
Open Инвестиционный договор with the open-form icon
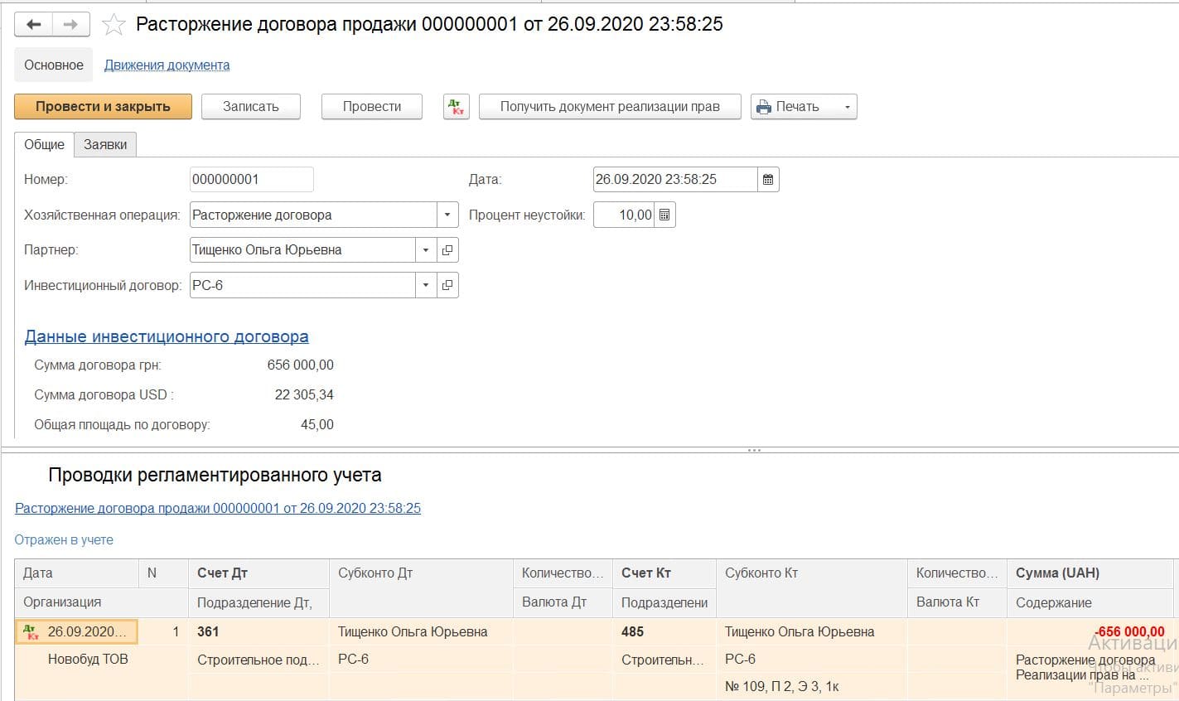coord(447,286)
